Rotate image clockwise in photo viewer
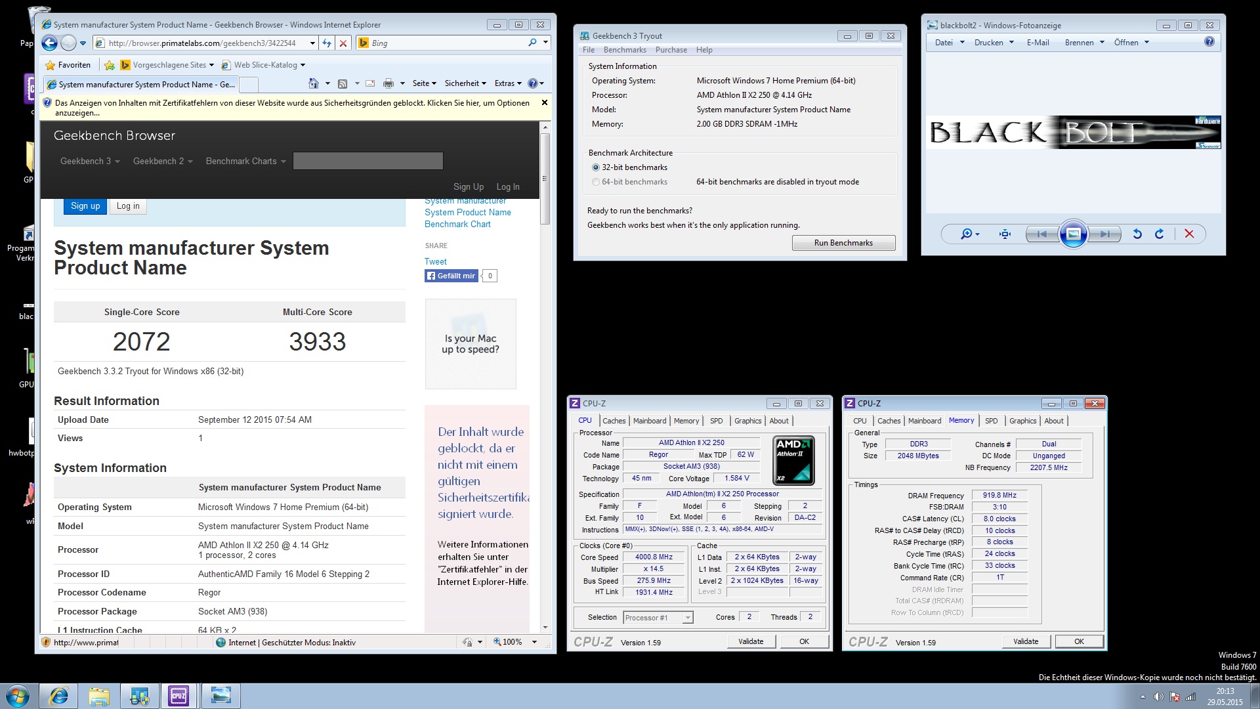The height and width of the screenshot is (709, 1260). pyautogui.click(x=1160, y=234)
